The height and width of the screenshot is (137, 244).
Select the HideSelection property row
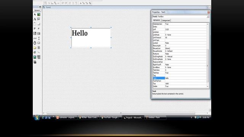pyautogui.click(x=180, y=24)
